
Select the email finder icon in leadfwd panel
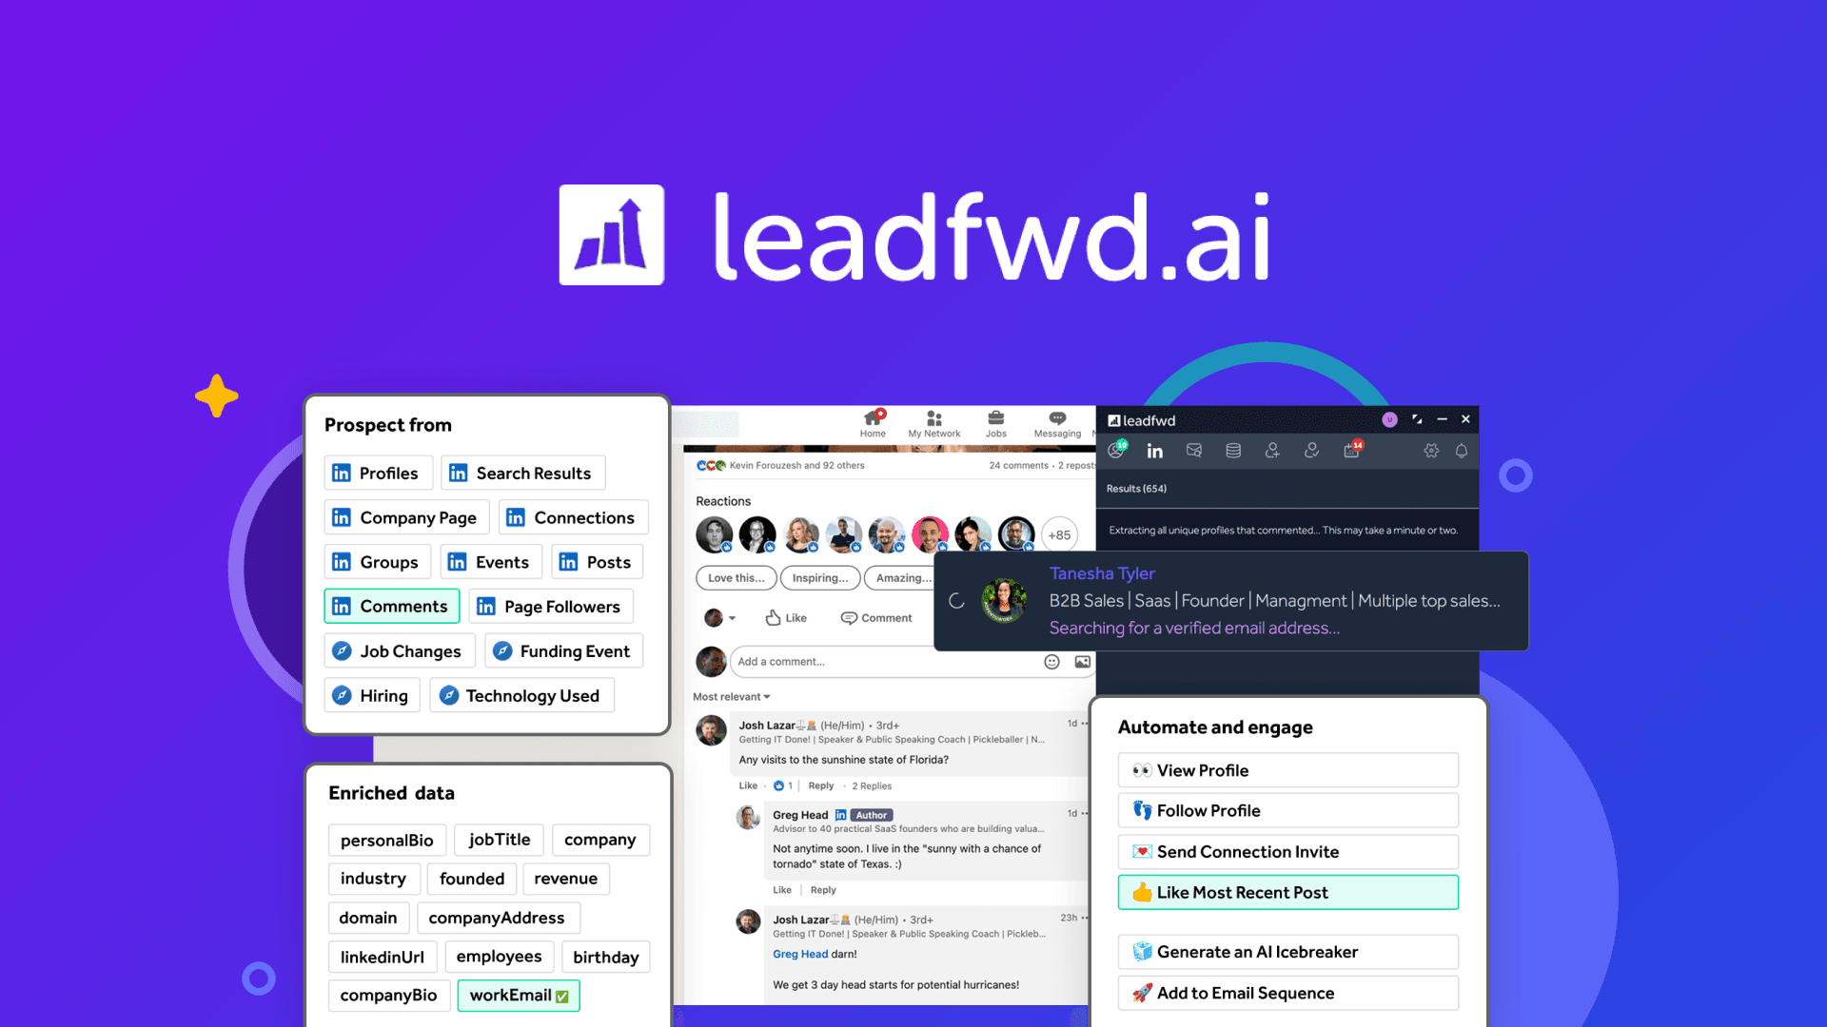click(x=1193, y=450)
